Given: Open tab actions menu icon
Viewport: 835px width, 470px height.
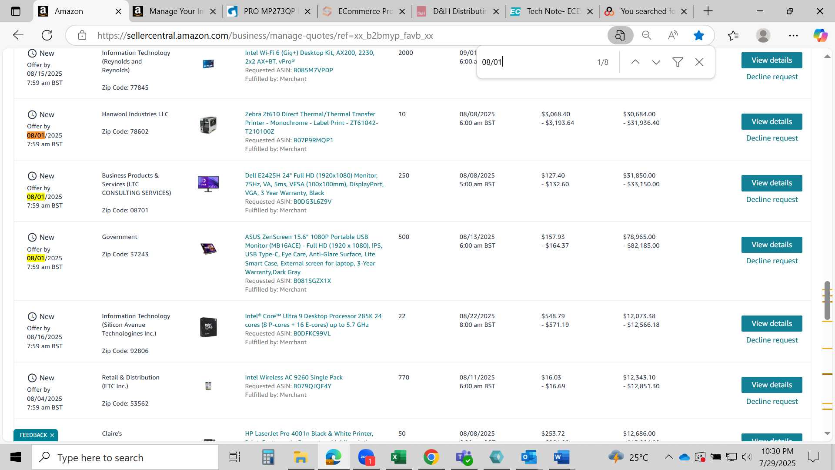Looking at the screenshot, I should 15,11.
